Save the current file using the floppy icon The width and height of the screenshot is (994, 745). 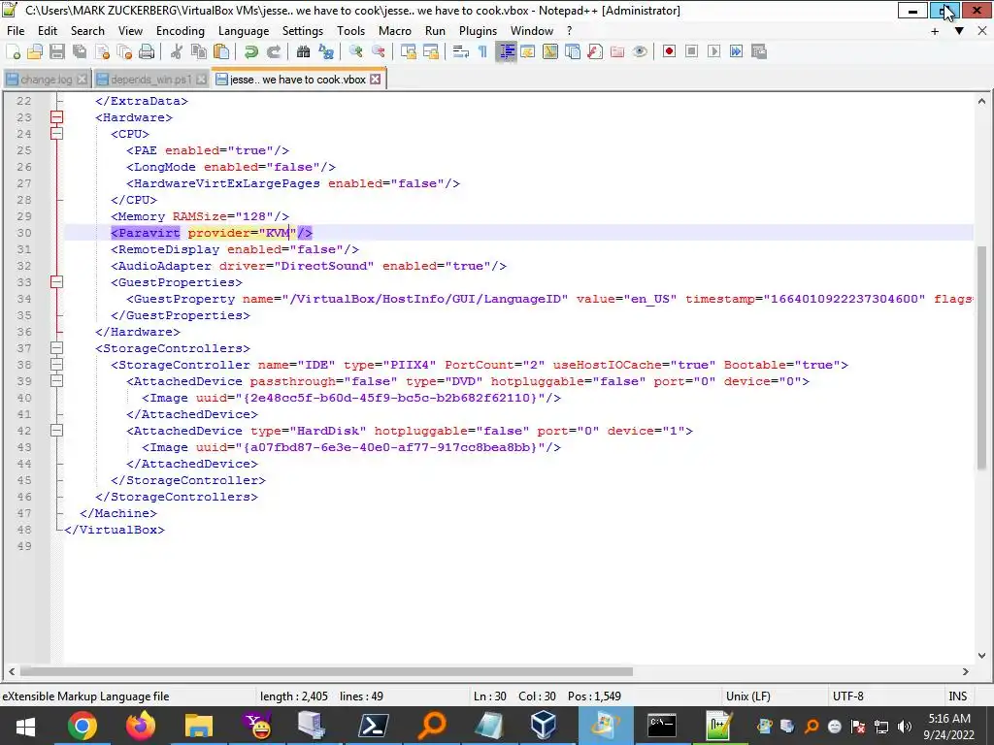pyautogui.click(x=57, y=52)
